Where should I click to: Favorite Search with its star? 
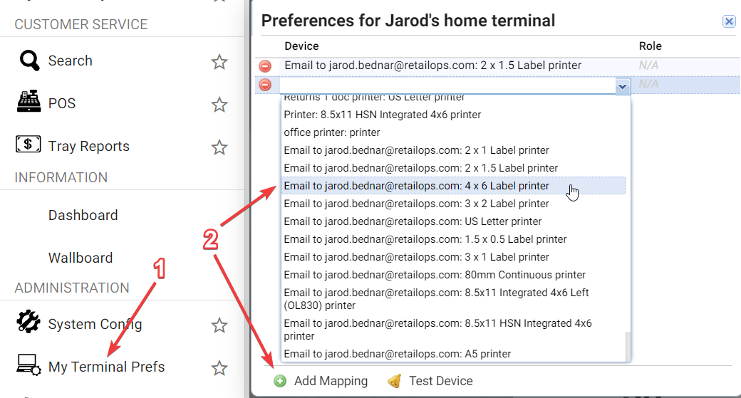click(x=219, y=62)
